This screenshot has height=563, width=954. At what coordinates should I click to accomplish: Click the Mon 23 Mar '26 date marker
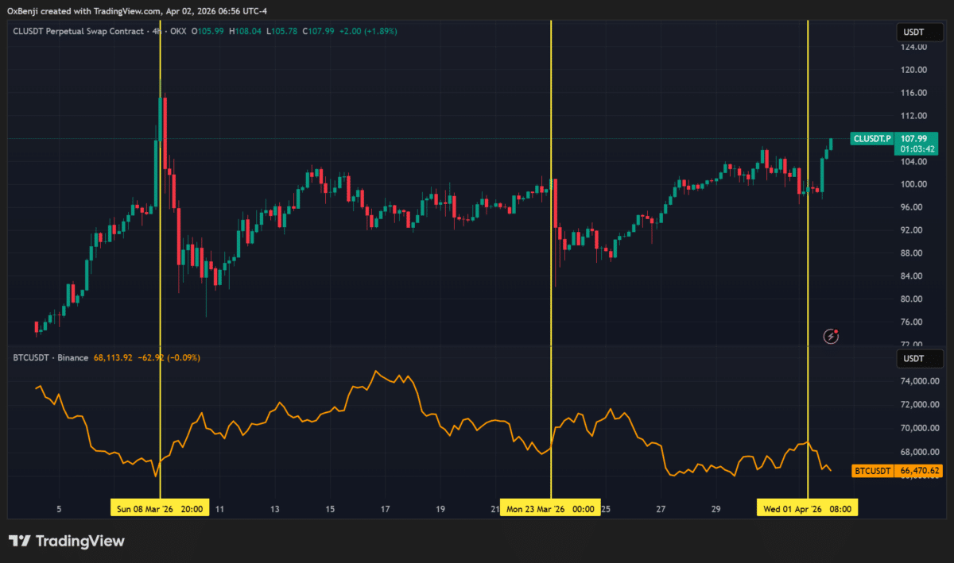coord(550,508)
